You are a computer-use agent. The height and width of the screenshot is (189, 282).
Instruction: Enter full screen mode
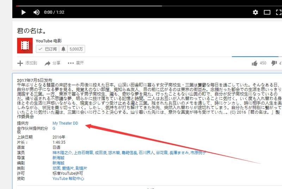click(279, 12)
